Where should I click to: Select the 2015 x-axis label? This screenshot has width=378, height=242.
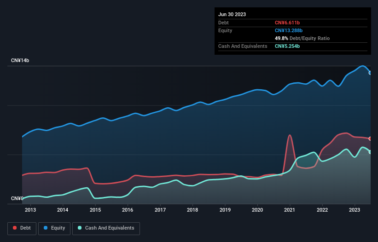coord(95,210)
